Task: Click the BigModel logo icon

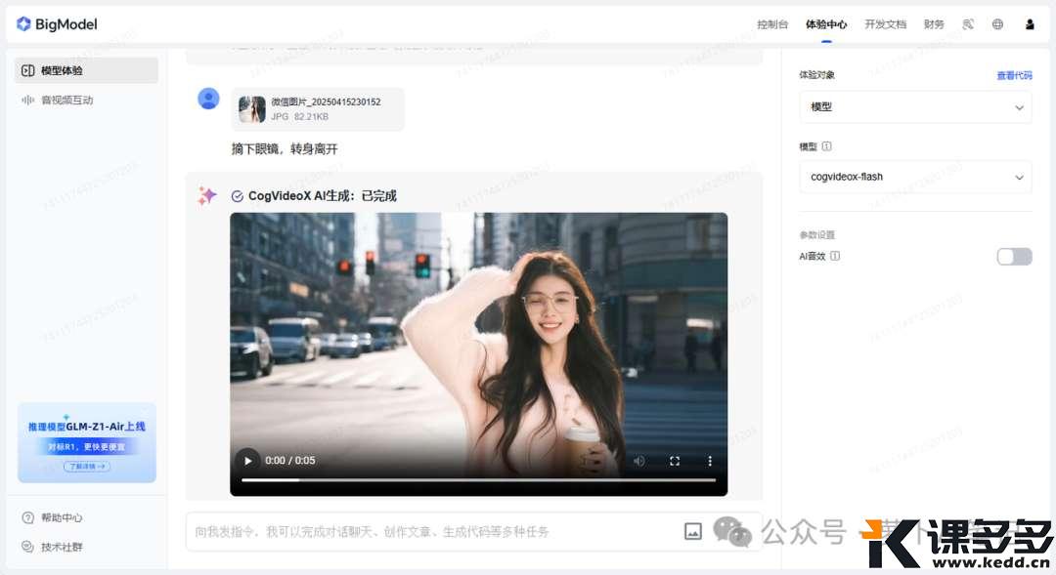Action: pyautogui.click(x=23, y=24)
